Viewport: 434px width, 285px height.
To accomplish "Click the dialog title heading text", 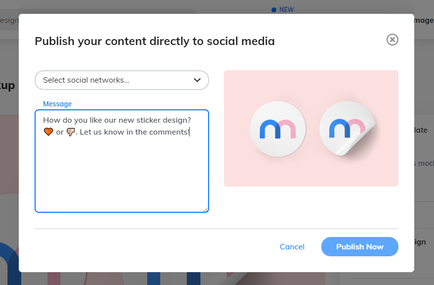I will pyautogui.click(x=155, y=41).
